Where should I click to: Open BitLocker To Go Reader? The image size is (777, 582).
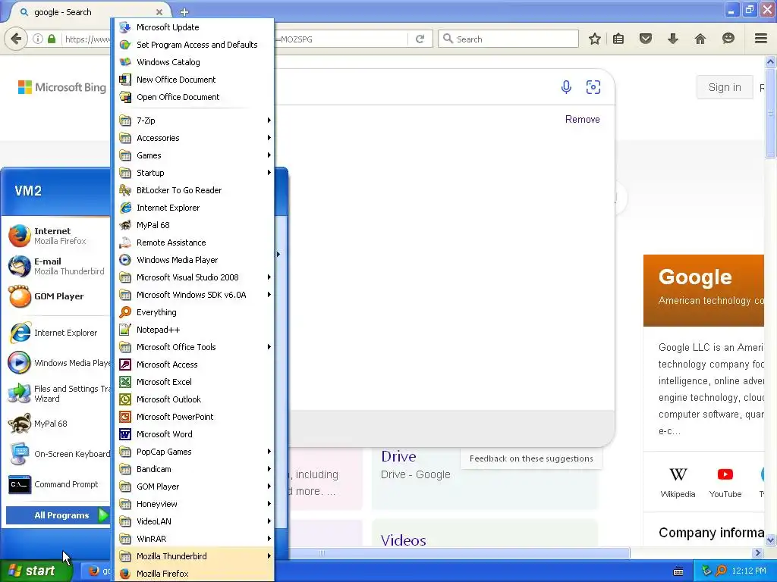coord(194,190)
